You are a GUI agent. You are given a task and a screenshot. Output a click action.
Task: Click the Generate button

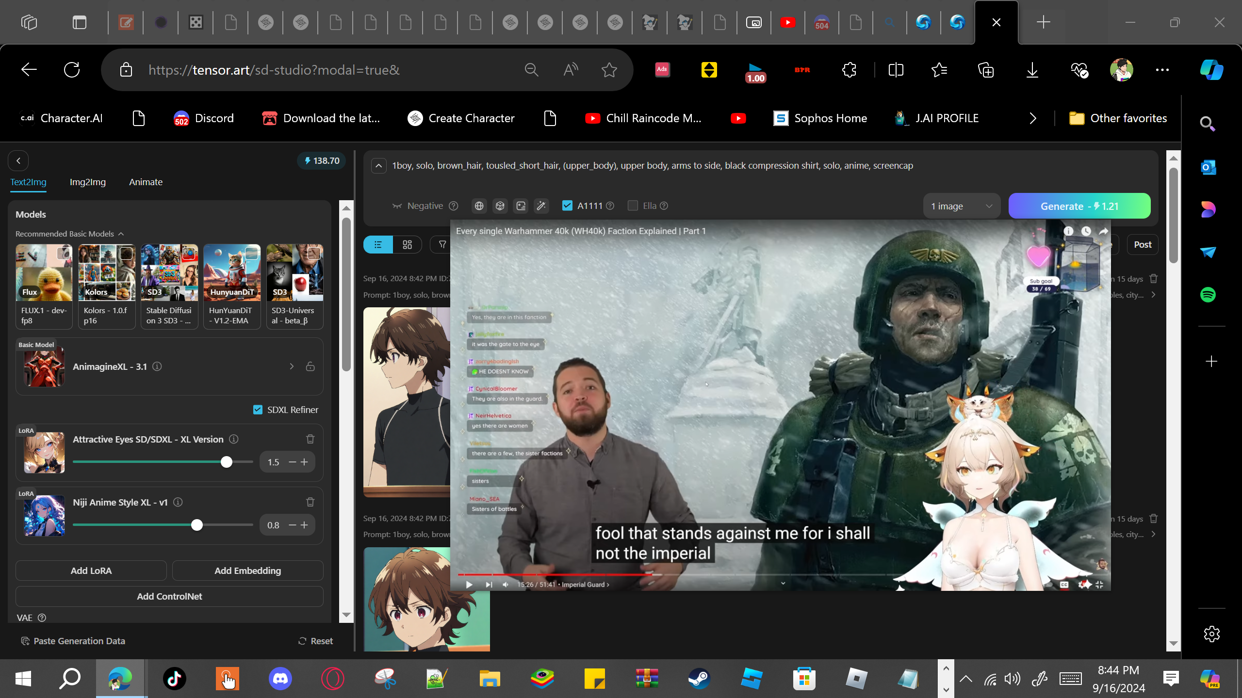click(x=1079, y=206)
